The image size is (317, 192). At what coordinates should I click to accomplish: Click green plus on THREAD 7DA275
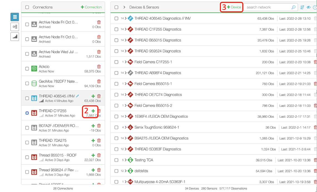(x=93, y=140)
